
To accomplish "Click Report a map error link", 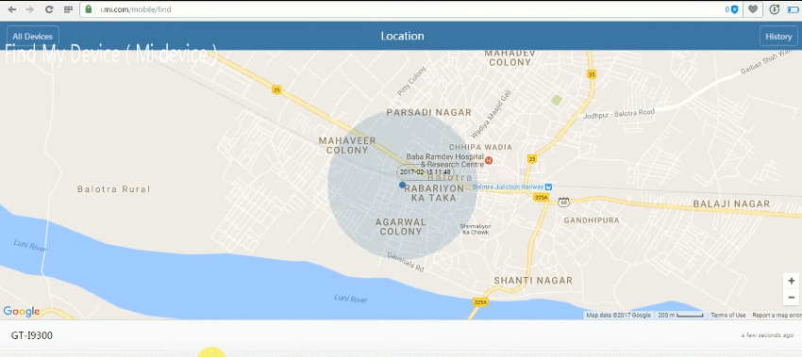I will [x=777, y=316].
